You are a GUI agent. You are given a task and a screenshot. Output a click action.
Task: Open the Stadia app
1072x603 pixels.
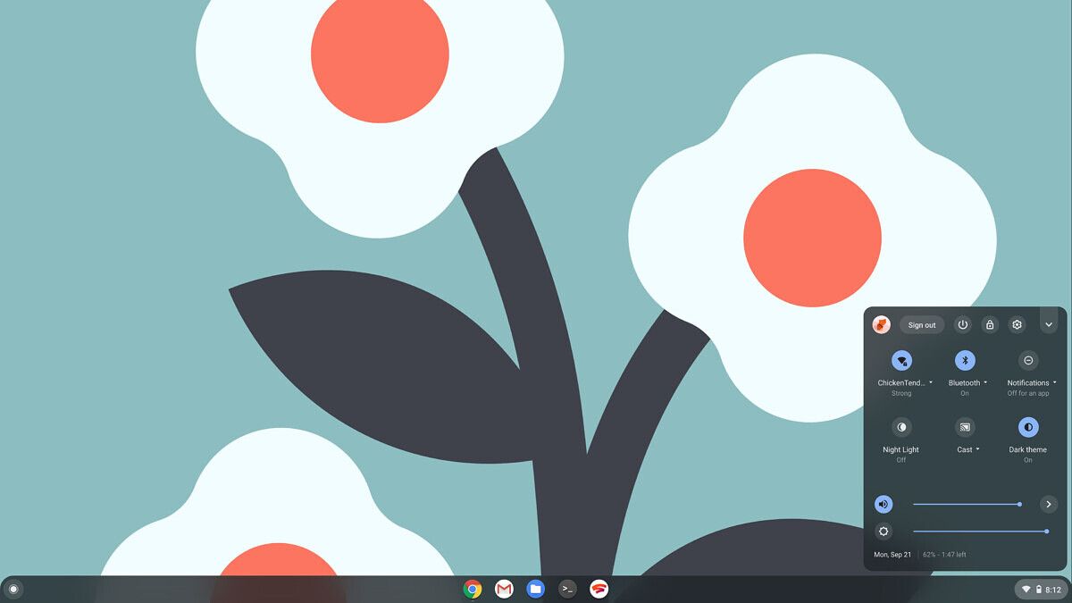pos(599,590)
